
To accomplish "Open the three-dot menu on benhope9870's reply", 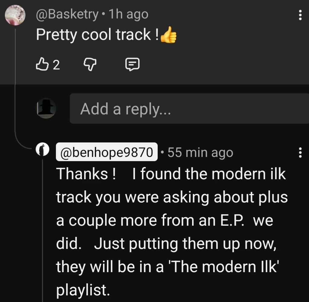I will [300, 153].
